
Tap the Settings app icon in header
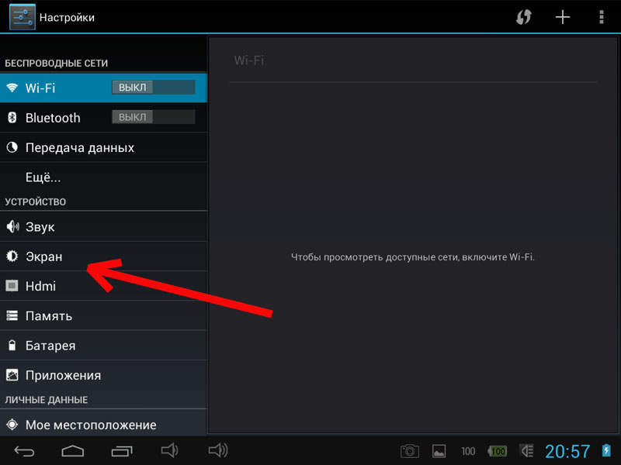[22, 17]
